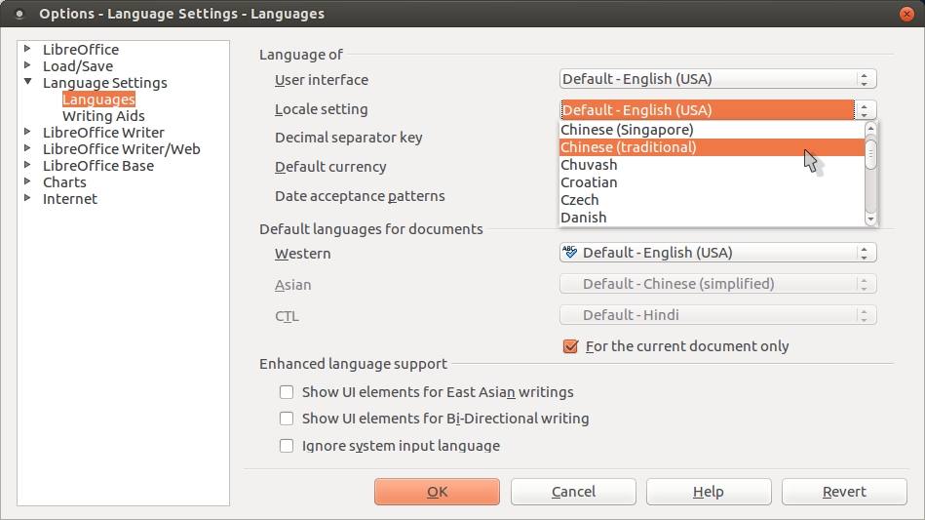Uncheck For the current document only
Viewport: 925px width, 520px height.
(x=571, y=346)
